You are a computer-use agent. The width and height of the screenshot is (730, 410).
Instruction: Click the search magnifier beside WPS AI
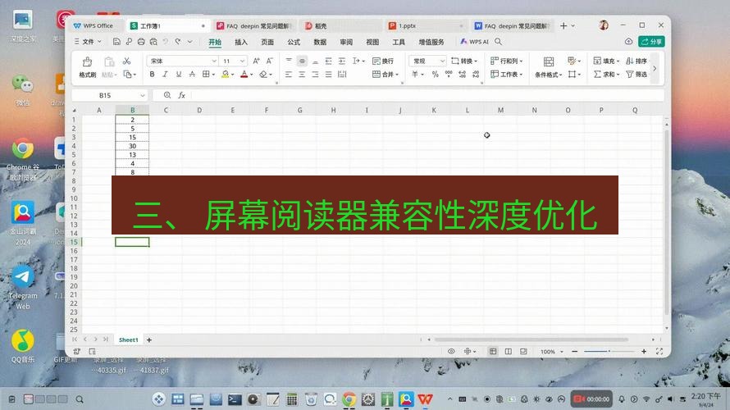tap(498, 42)
